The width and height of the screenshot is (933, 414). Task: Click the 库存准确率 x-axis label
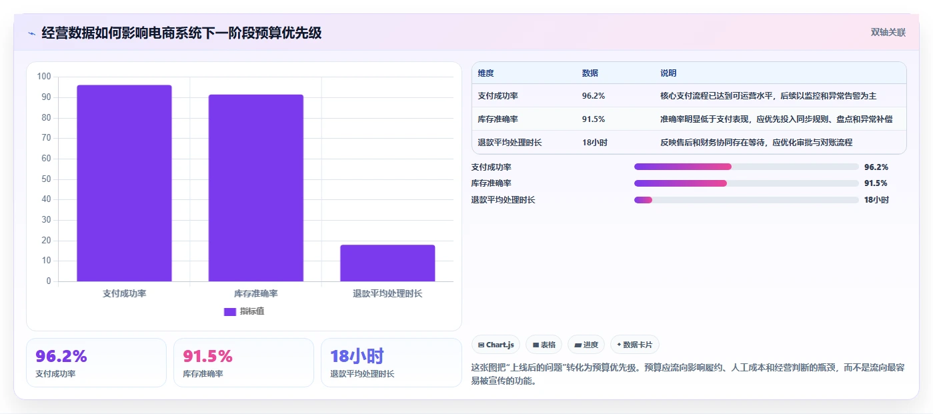point(256,293)
